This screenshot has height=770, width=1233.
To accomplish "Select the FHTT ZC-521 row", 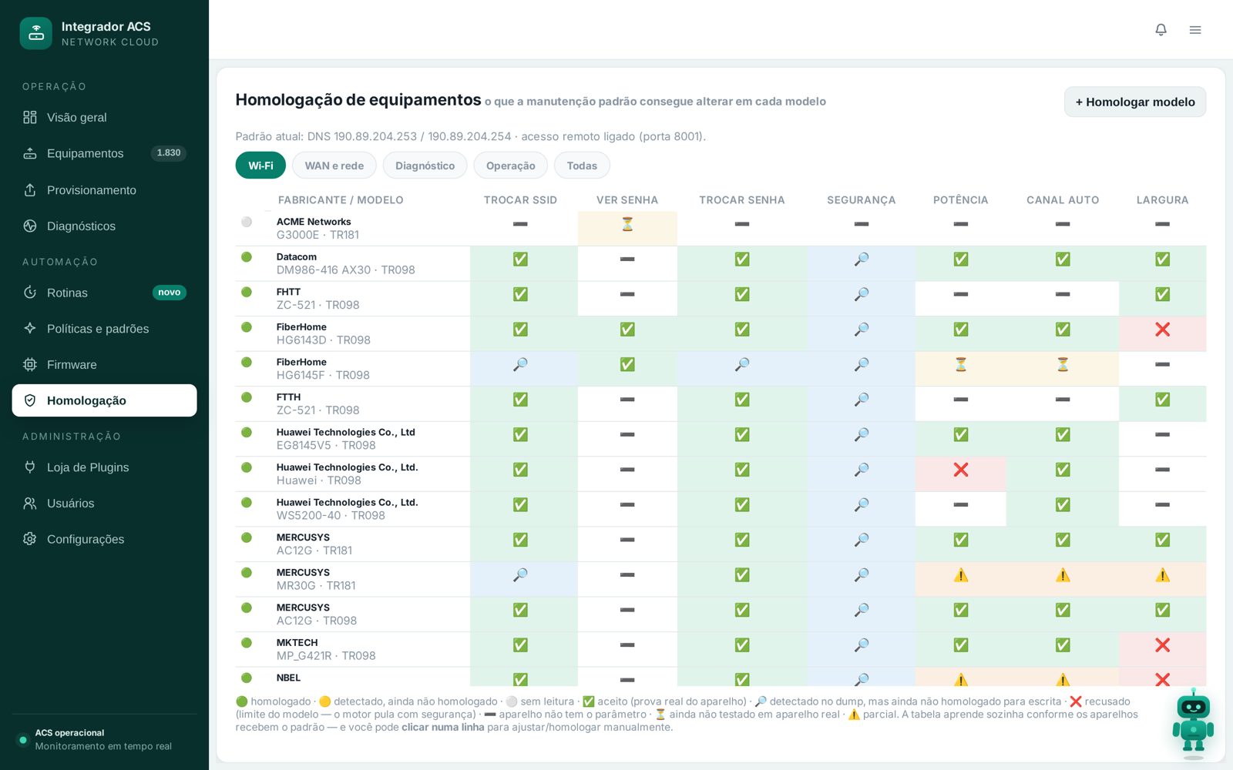I will pyautogui.click(x=721, y=299).
